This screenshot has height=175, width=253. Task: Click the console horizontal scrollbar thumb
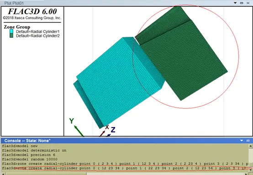[46, 174]
